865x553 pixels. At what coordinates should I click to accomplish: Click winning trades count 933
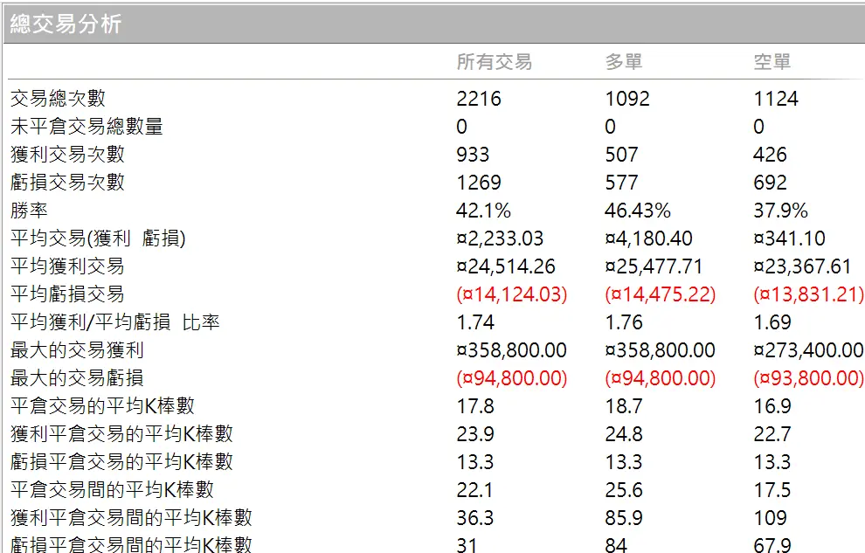(474, 154)
